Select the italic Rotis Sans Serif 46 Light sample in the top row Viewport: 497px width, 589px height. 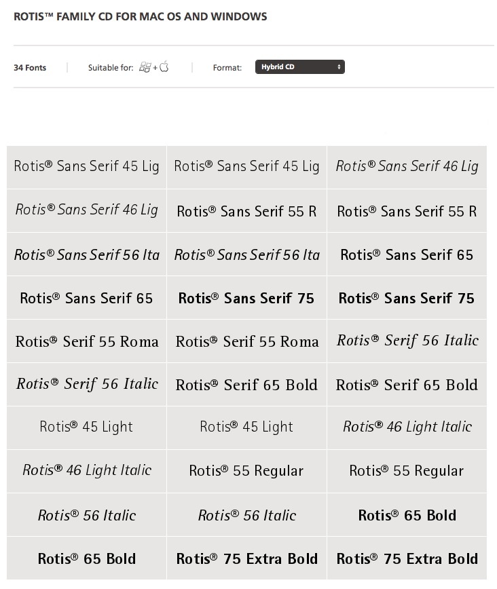pos(407,167)
